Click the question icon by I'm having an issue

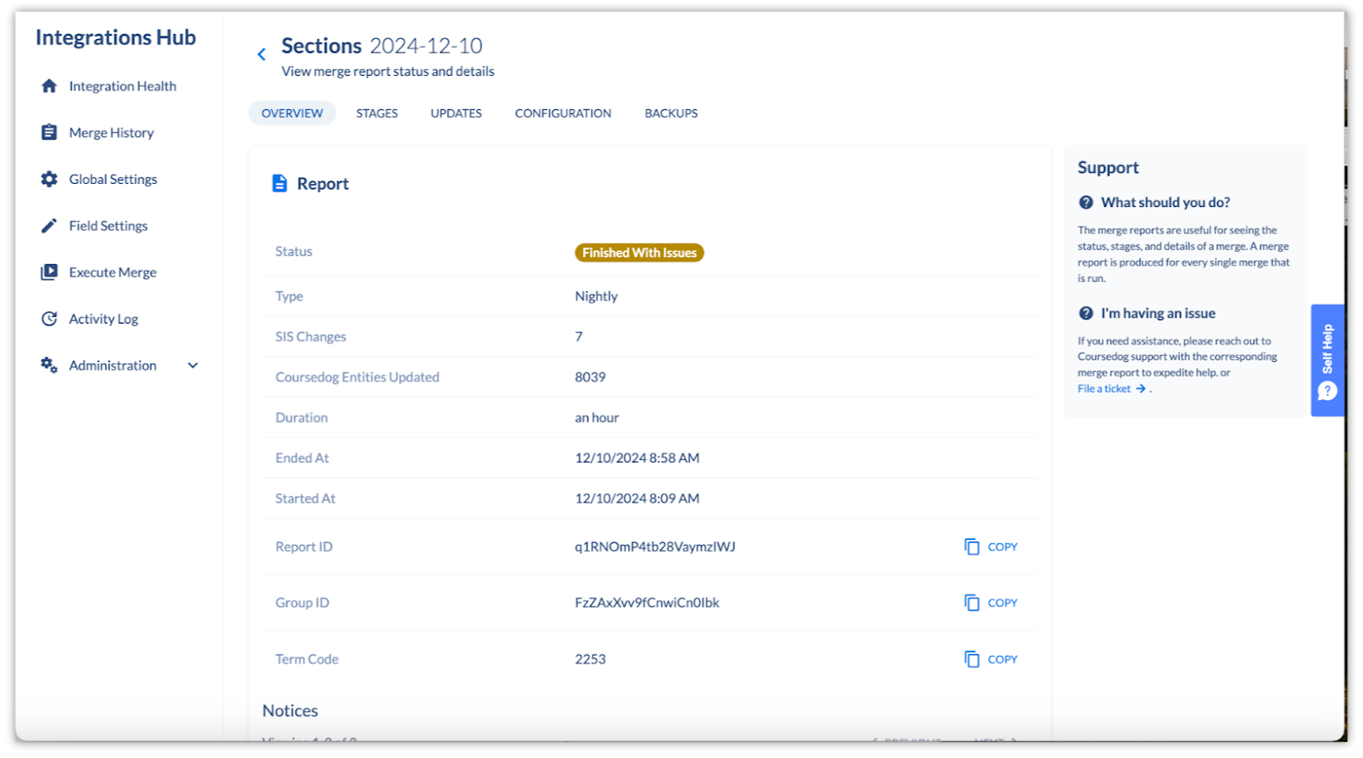(x=1086, y=313)
